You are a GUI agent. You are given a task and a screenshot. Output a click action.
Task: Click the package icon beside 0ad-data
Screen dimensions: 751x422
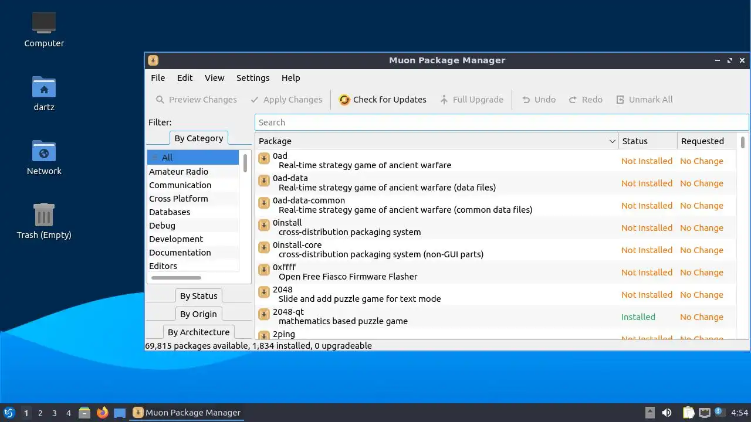[264, 181]
